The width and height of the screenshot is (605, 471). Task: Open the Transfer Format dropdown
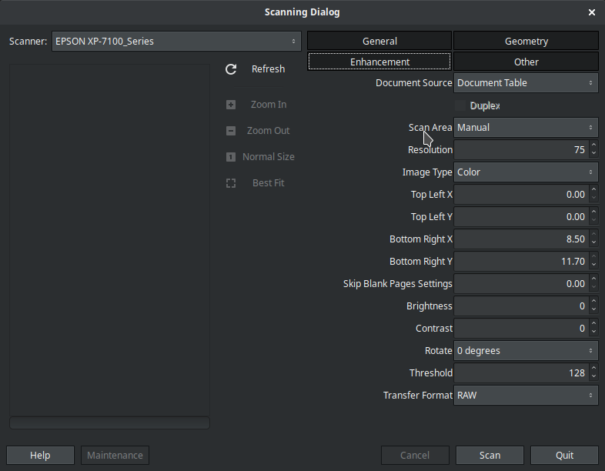(x=526, y=396)
